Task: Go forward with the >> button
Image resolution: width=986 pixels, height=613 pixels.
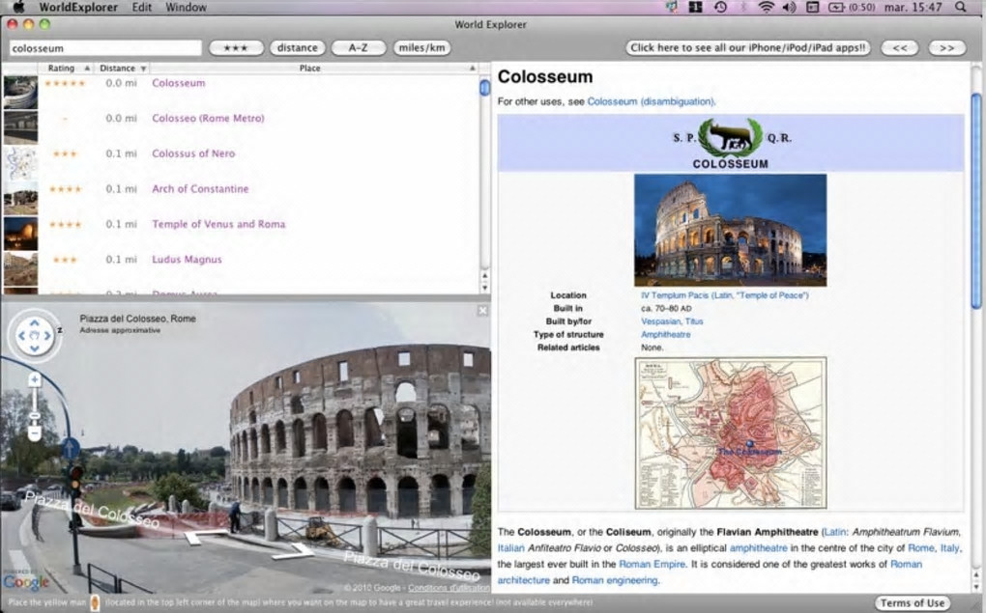Action: tap(947, 47)
